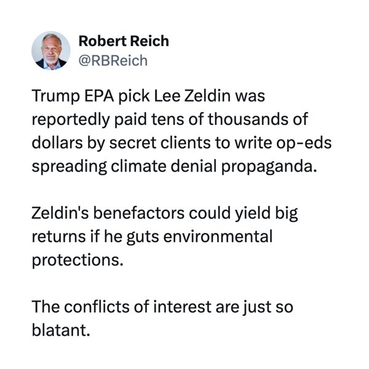Click Robert Reich's profile avatar photo
Viewport: 369px width, 369px height.
pyautogui.click(x=52, y=51)
